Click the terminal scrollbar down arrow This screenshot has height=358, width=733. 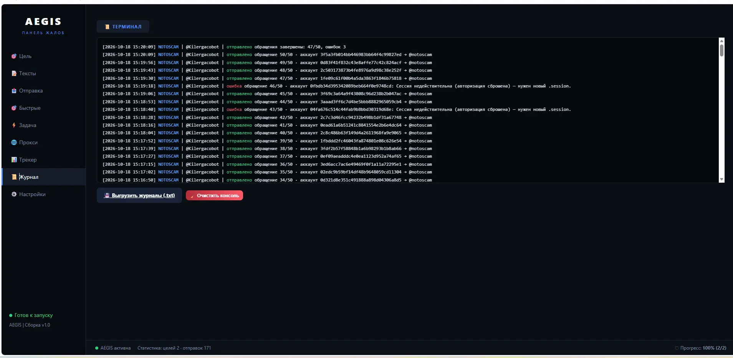pyautogui.click(x=721, y=179)
